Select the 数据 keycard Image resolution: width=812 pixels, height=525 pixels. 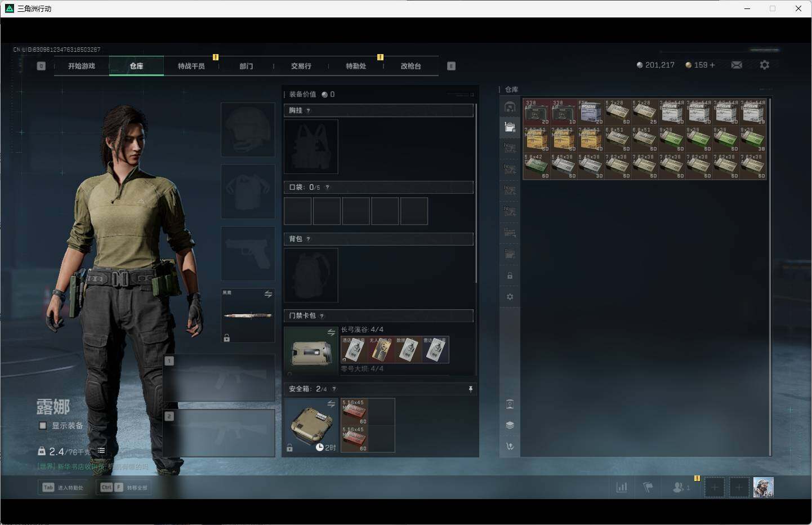point(408,350)
